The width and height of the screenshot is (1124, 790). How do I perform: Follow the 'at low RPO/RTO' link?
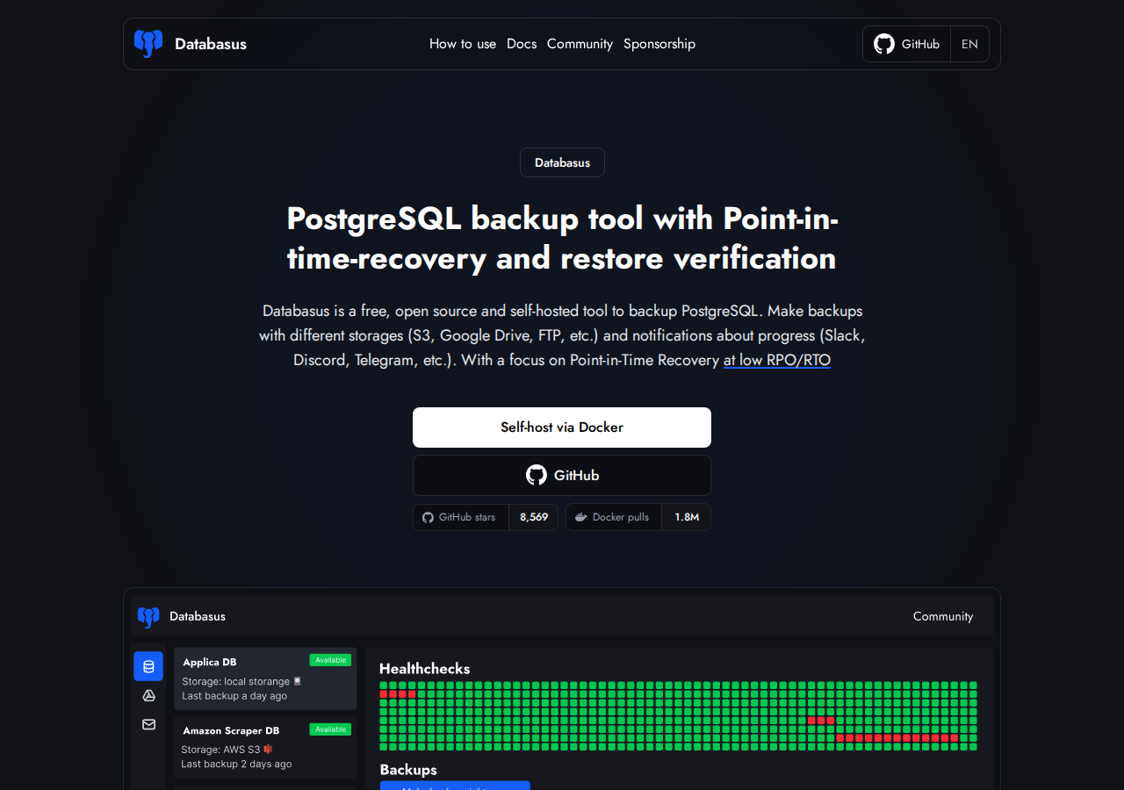click(777, 360)
